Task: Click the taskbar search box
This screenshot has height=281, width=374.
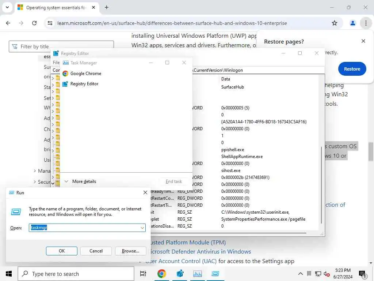Action: click(x=76, y=274)
